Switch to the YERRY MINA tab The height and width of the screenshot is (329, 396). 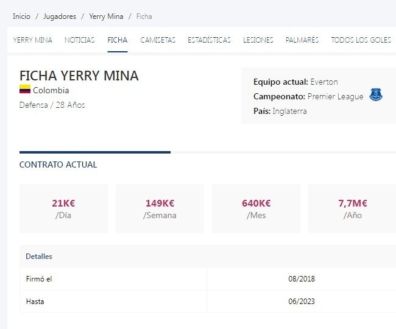[x=33, y=40]
